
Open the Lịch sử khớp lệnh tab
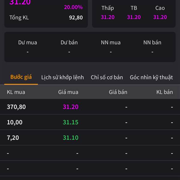[x=63, y=77]
